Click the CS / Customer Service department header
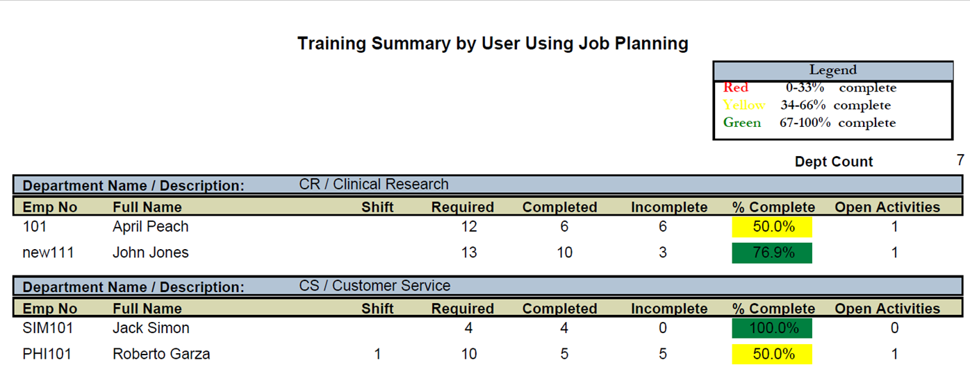This screenshot has width=970, height=376. pyautogui.click(x=375, y=286)
